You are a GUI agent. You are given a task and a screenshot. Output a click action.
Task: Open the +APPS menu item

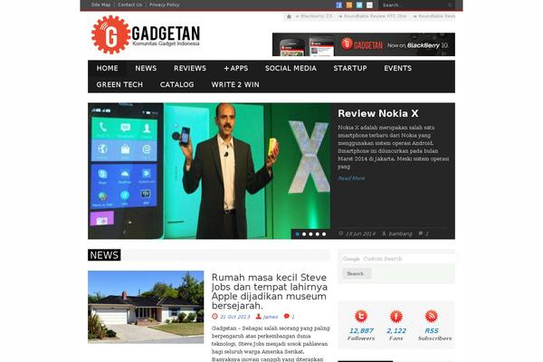tap(236, 68)
